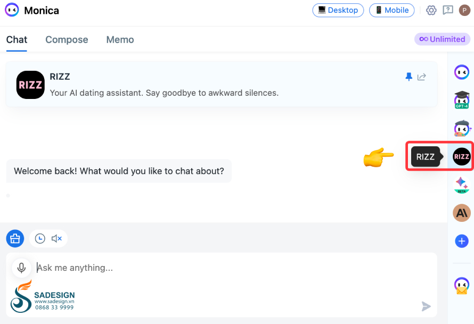
Task: Click the 'Monica' title text
Action: pyautogui.click(x=42, y=11)
